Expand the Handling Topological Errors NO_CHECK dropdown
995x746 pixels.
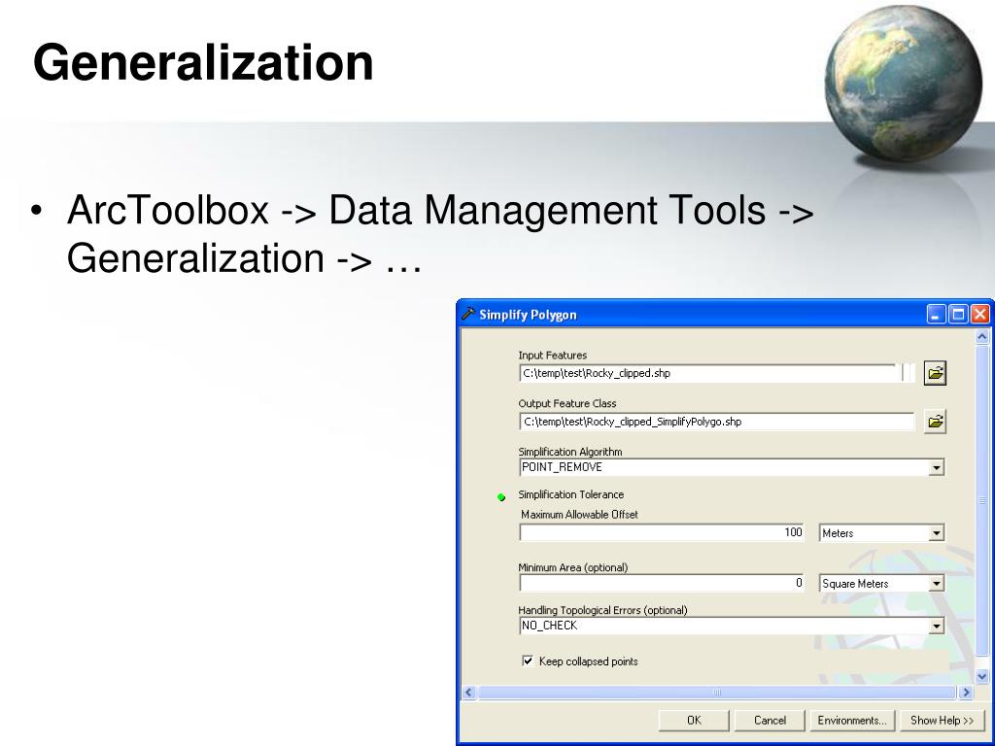pyautogui.click(x=936, y=627)
